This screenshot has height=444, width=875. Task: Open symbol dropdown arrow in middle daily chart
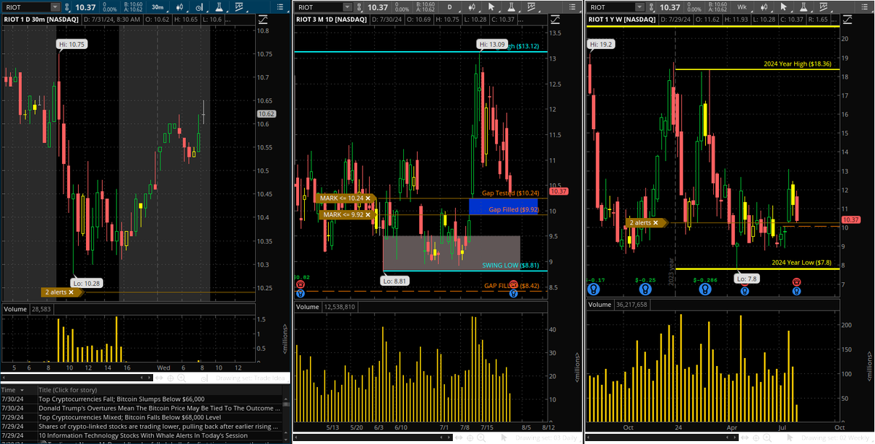click(348, 7)
